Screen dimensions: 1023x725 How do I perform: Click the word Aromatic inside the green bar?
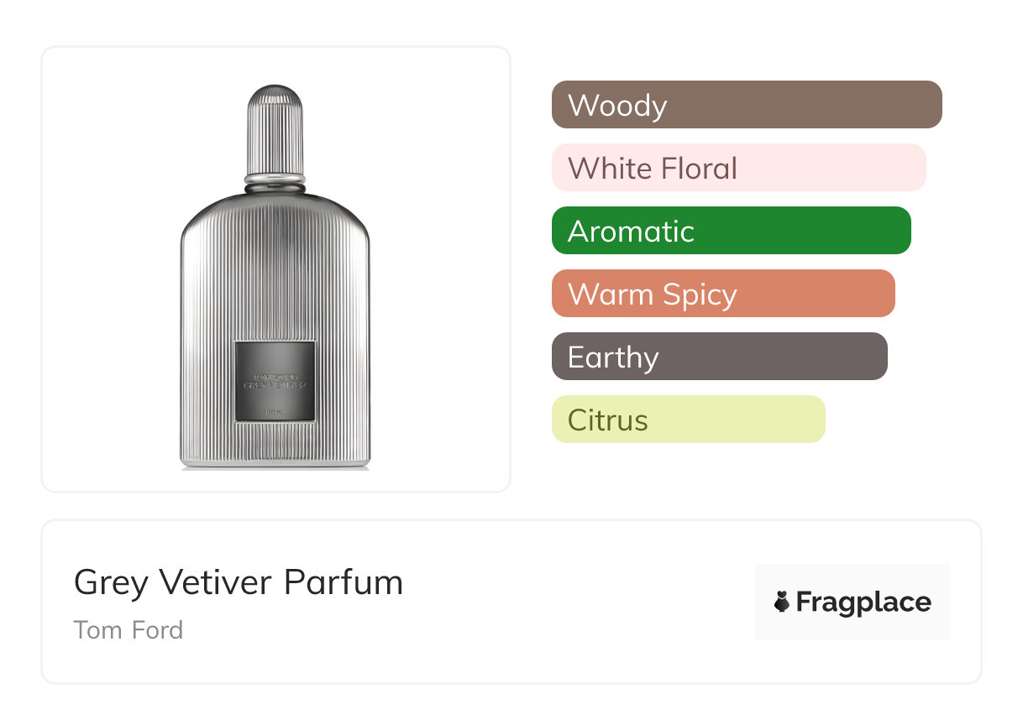tap(631, 231)
